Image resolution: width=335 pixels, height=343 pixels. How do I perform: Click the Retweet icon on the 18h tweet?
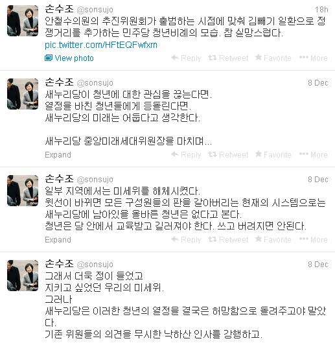click(x=213, y=58)
